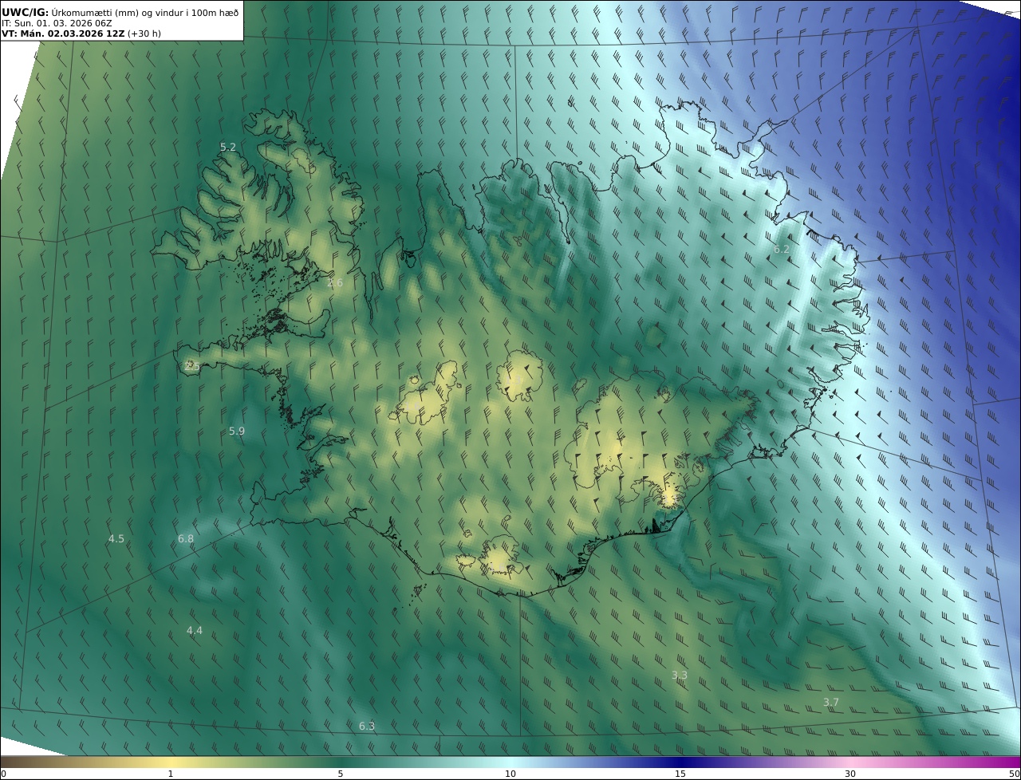Click the "50" tick label on color scale

click(x=1014, y=774)
